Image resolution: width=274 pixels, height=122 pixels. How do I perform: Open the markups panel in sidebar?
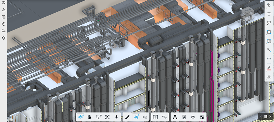(x=4, y=3)
